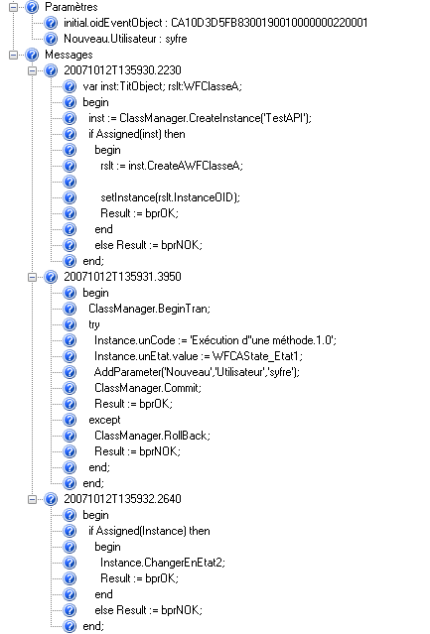
Task: Select the inst := ClassManager.CreateInstance('TestAPI') line
Action: coord(201,118)
